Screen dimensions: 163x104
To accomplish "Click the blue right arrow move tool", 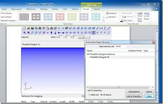I will (63, 33).
